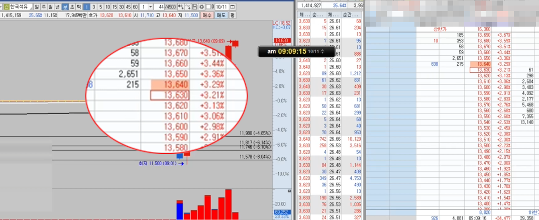Select the 년 yearly chart period

tap(57, 7)
